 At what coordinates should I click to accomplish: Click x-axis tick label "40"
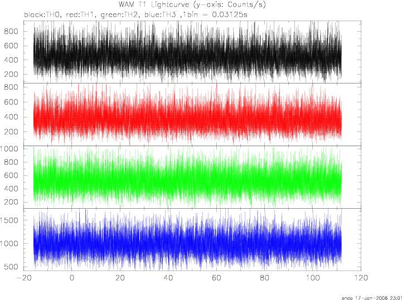(x=168, y=278)
